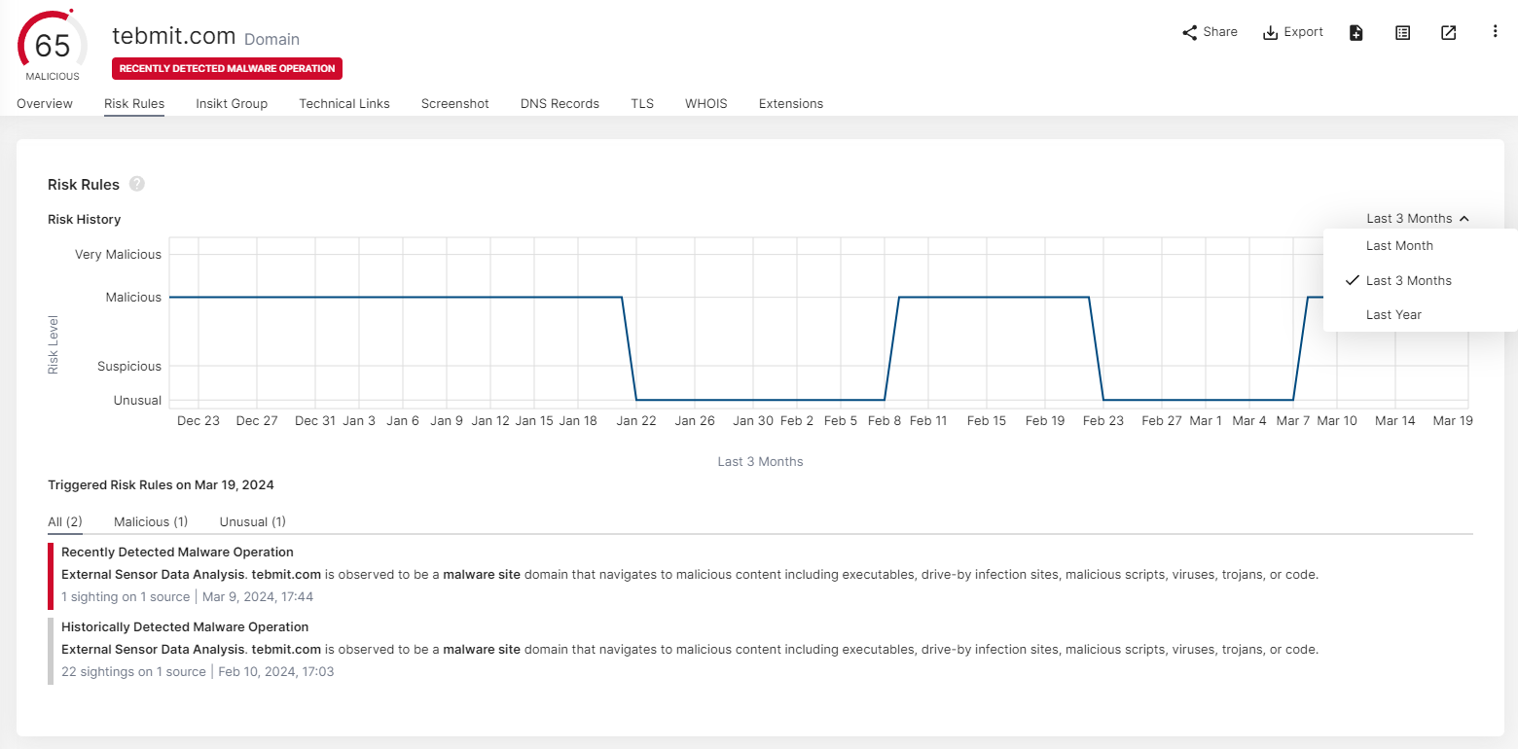This screenshot has height=749, width=1518.
Task: Click the add note document icon
Action: 1356,32
